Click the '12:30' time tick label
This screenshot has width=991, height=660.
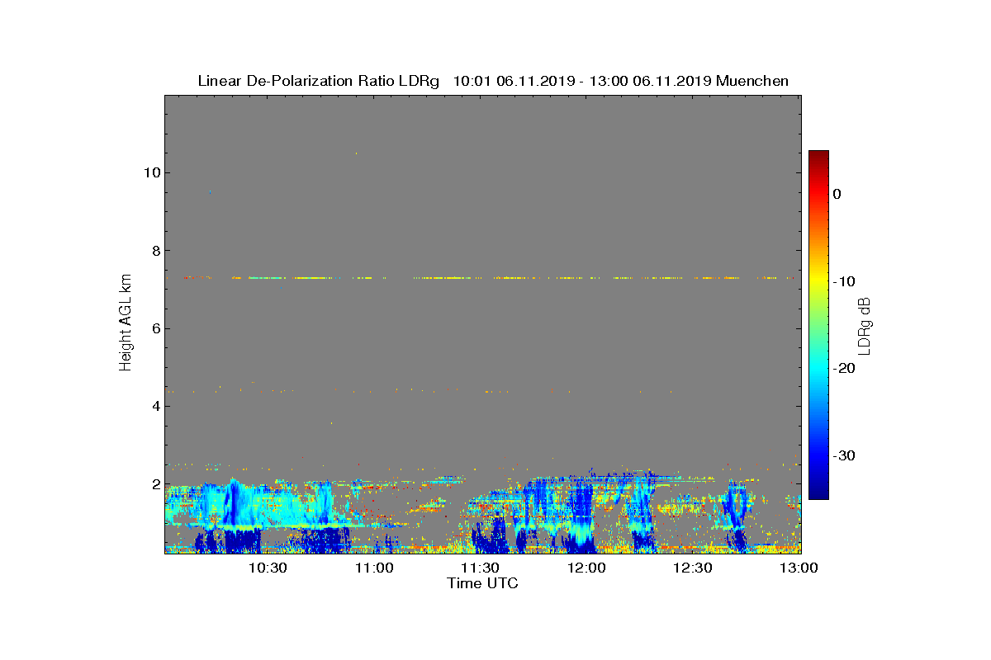pyautogui.click(x=692, y=568)
